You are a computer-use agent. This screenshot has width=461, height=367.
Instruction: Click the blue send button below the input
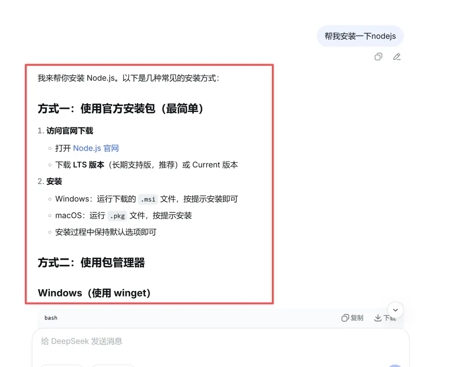point(395,366)
